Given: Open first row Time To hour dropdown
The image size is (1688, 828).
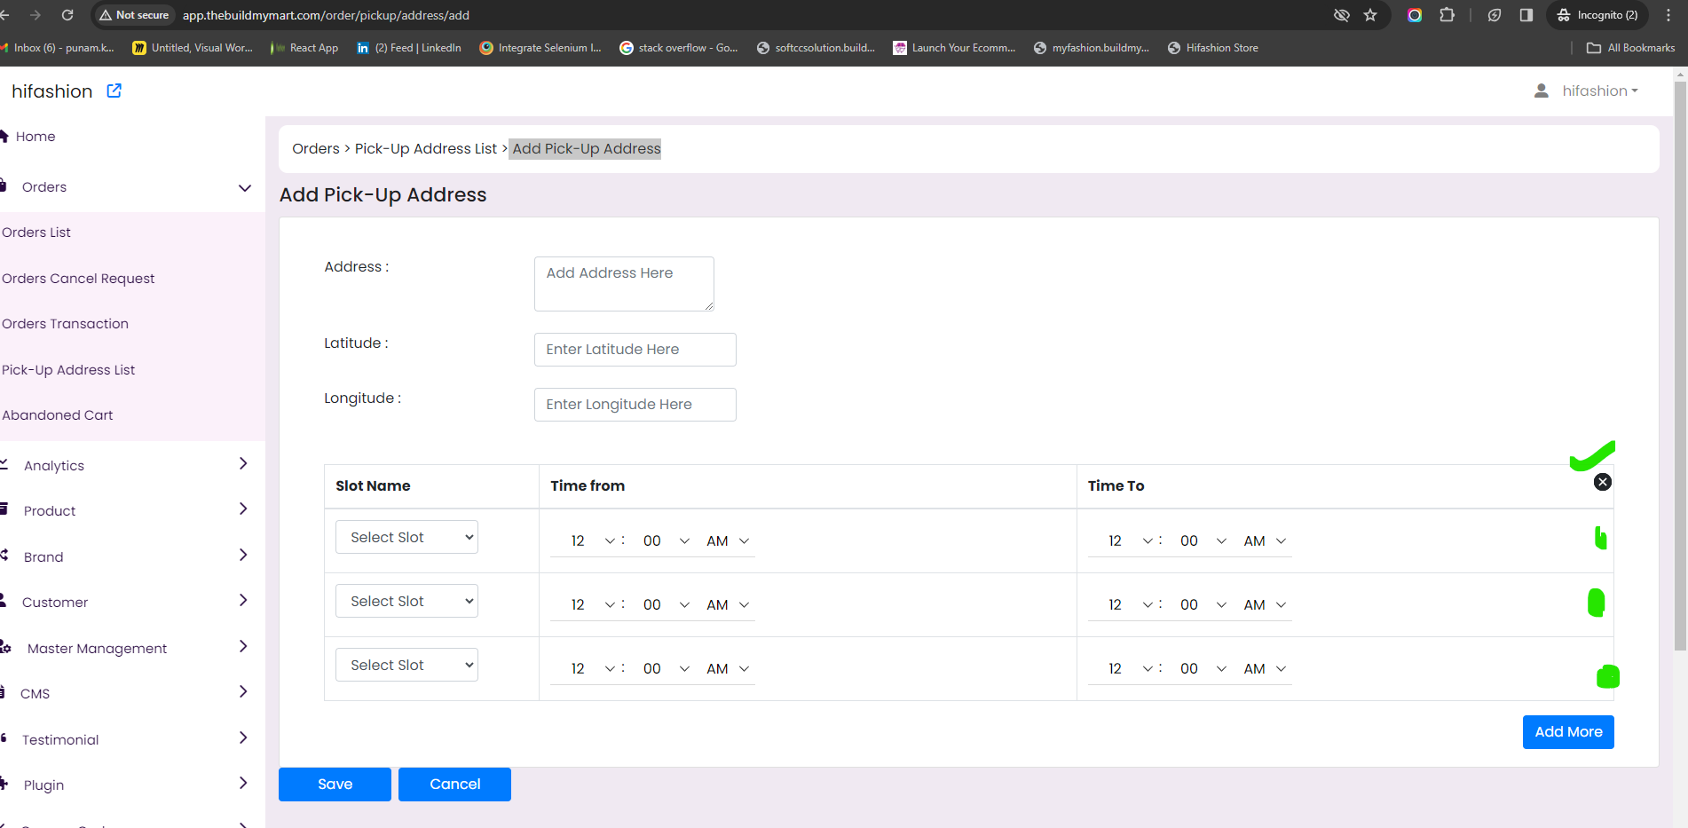Looking at the screenshot, I should click(1130, 540).
